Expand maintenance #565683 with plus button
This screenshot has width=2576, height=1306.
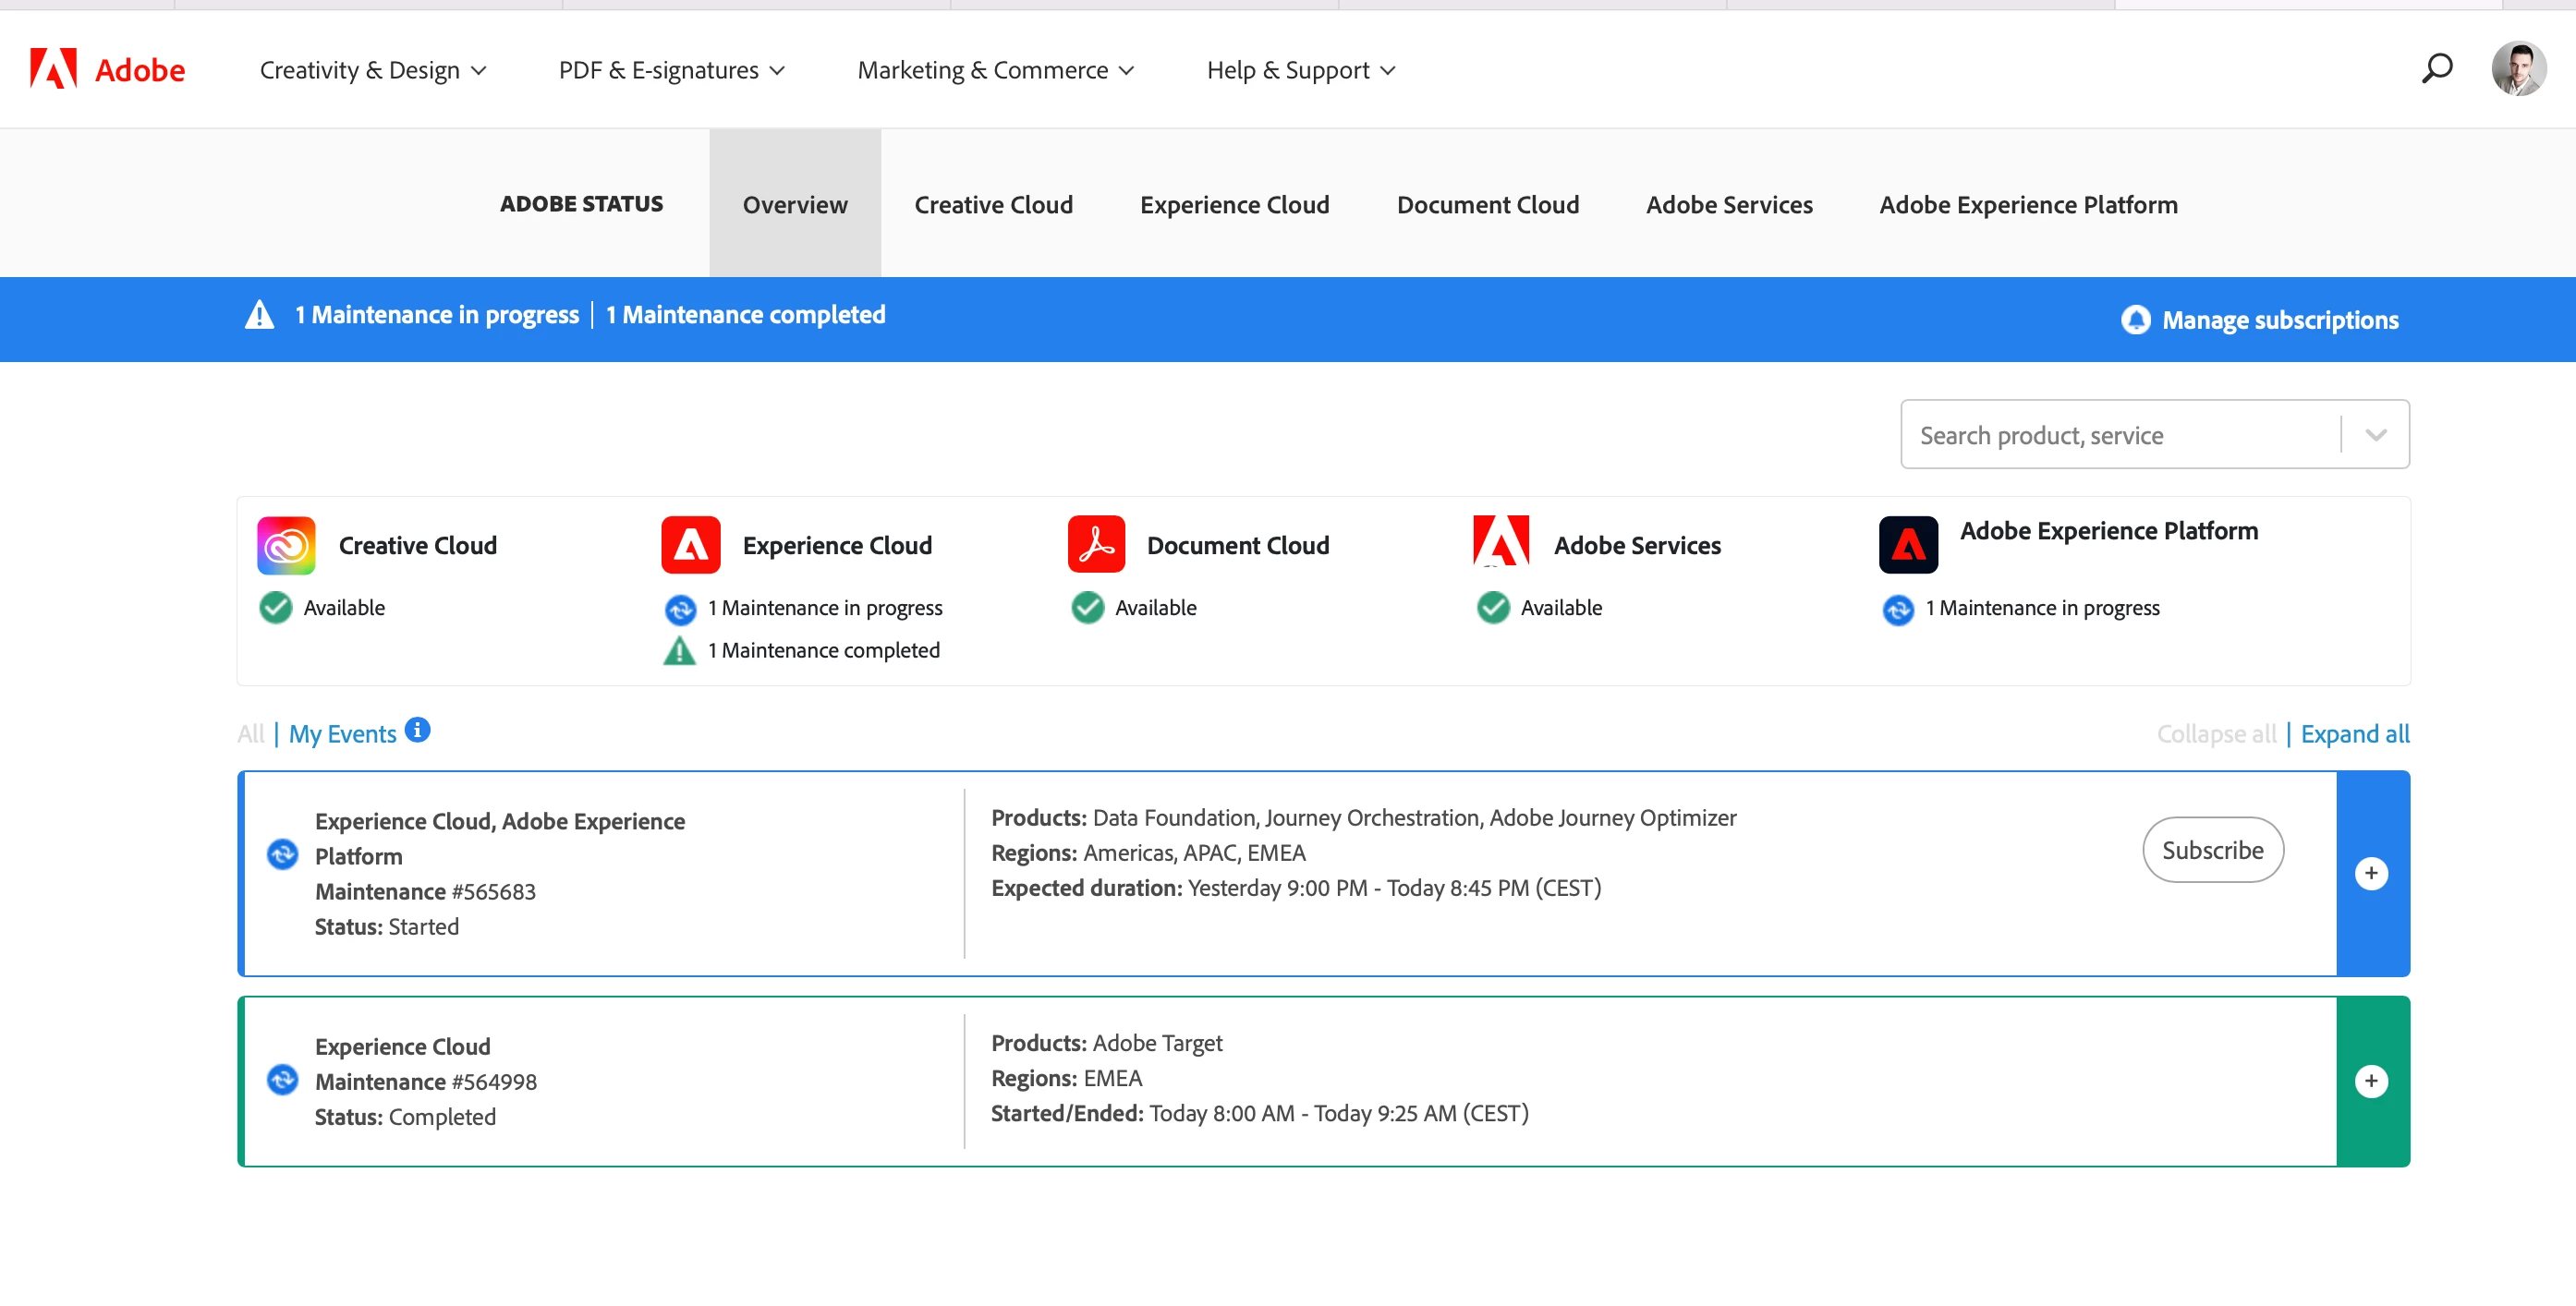[2371, 873]
